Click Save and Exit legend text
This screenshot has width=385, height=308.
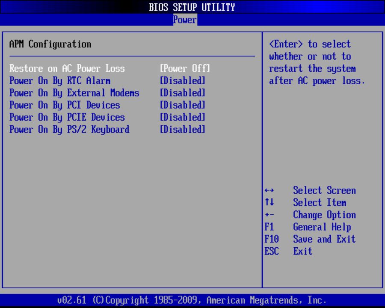point(324,239)
